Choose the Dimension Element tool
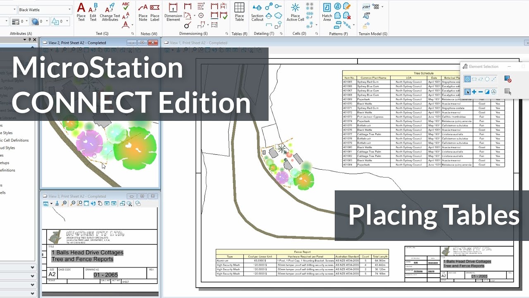 pyautogui.click(x=173, y=12)
